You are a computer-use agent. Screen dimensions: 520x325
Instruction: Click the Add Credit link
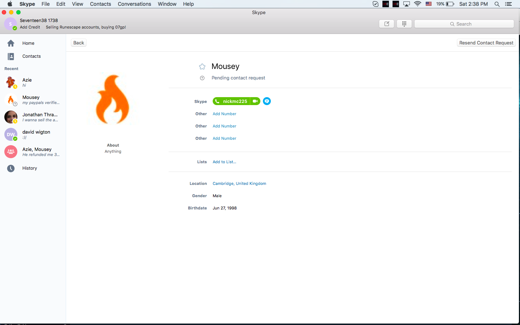tap(30, 27)
